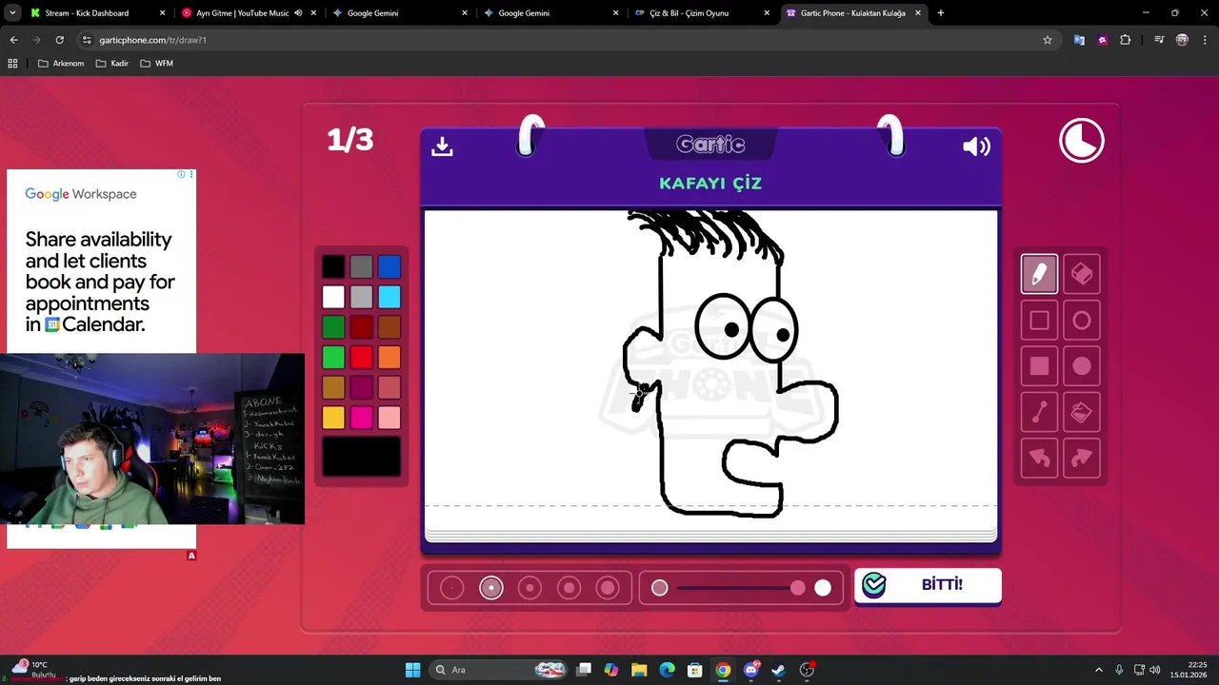Mute the game sound speaker icon
This screenshot has width=1219, height=685.
point(976,146)
